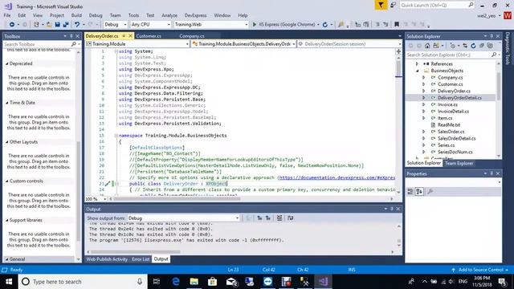514x289 pixels.
Task: Collapse the Deprecated toolbox group
Action: click(x=7, y=63)
